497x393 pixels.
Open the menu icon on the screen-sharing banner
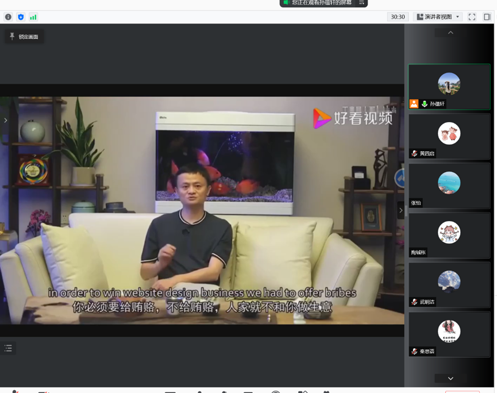[361, 2]
